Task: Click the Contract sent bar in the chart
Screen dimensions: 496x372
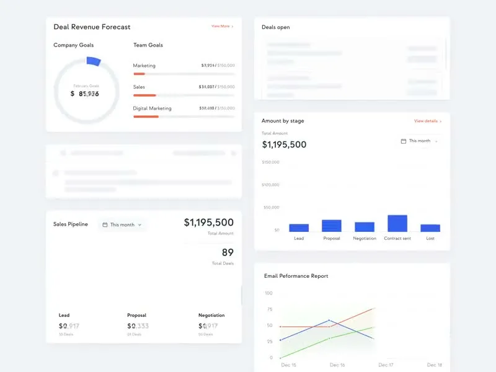Action: click(397, 223)
